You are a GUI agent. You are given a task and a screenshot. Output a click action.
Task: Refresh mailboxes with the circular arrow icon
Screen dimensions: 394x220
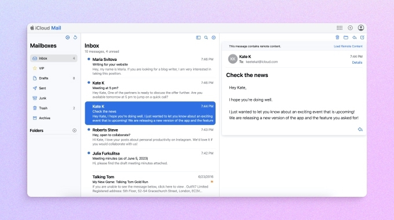[x=75, y=38]
